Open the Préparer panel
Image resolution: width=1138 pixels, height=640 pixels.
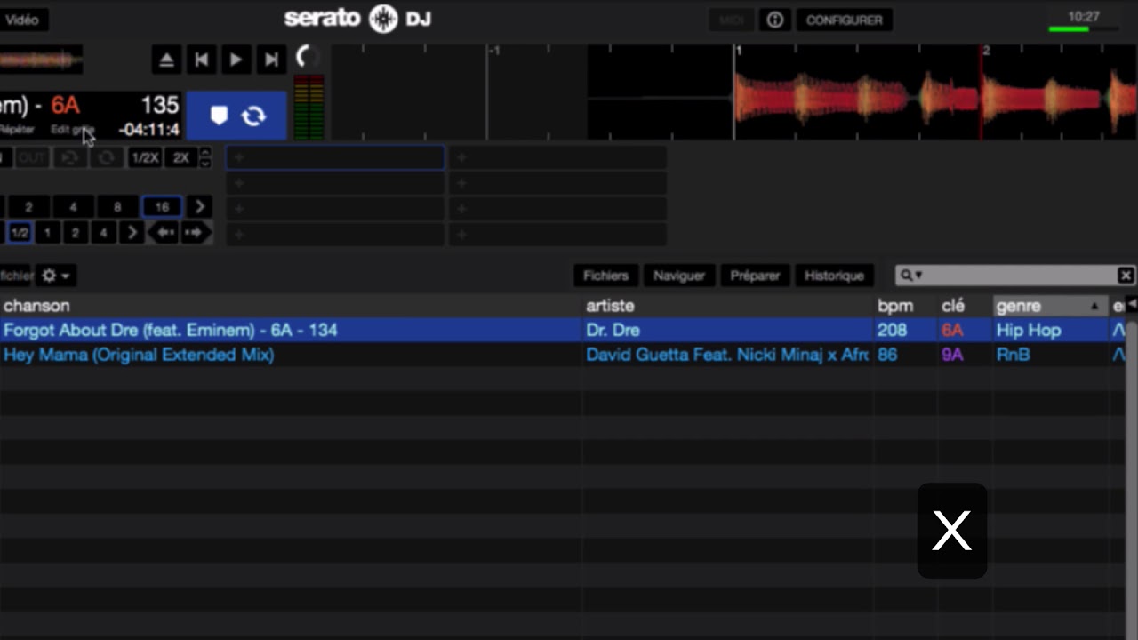755,276
